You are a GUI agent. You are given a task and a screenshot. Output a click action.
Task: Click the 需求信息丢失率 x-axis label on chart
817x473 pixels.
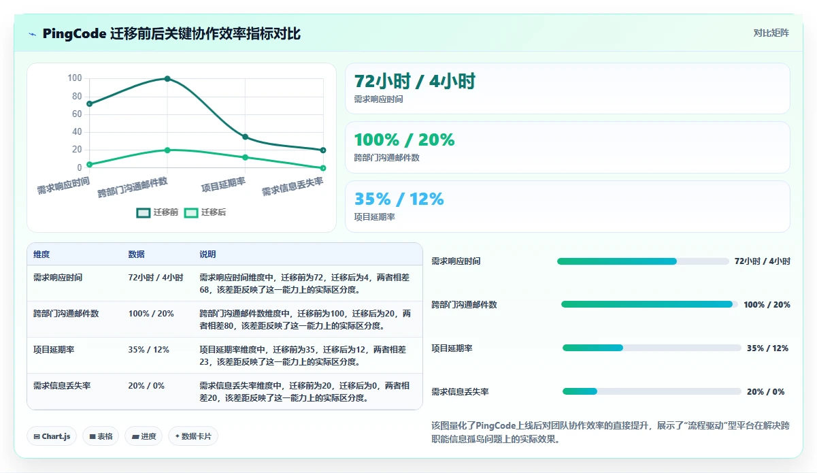click(293, 186)
